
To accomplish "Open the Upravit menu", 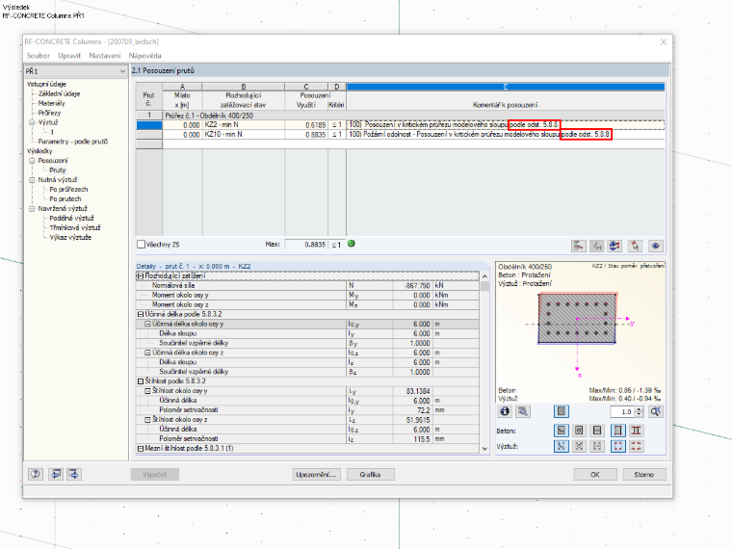I will click(x=69, y=56).
